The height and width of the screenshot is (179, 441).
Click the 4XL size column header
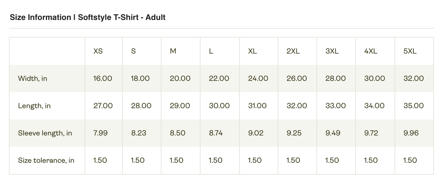371,51
